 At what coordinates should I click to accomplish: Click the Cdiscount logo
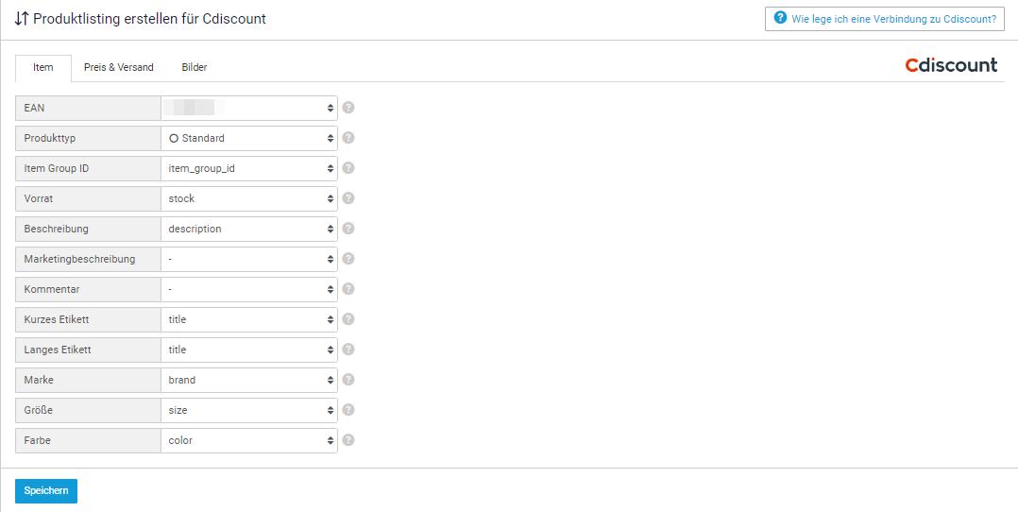point(951,65)
